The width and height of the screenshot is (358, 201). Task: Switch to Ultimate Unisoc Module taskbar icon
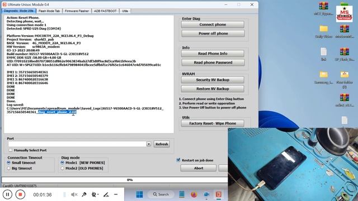219,194
